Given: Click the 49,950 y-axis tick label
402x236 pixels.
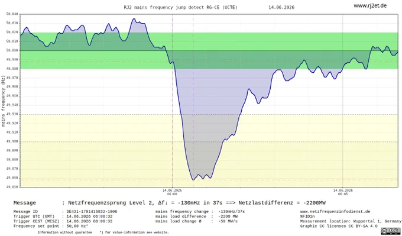Looking at the screenshot, I should point(12,96).
